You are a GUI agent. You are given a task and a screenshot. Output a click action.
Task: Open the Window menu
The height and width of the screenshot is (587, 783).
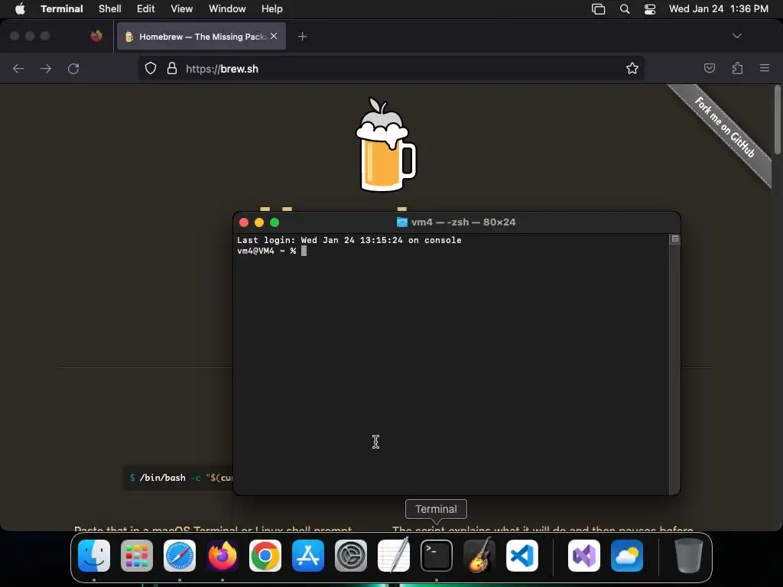click(x=227, y=8)
